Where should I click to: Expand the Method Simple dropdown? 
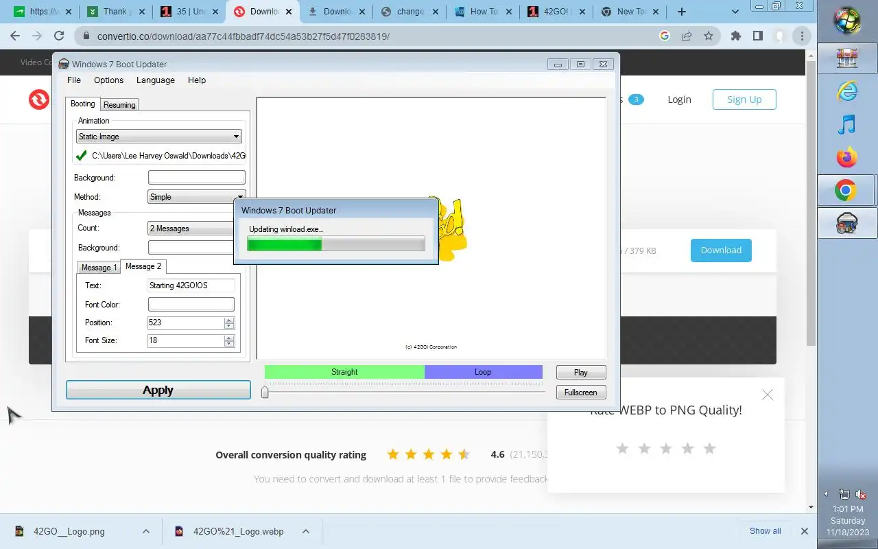[x=196, y=197]
